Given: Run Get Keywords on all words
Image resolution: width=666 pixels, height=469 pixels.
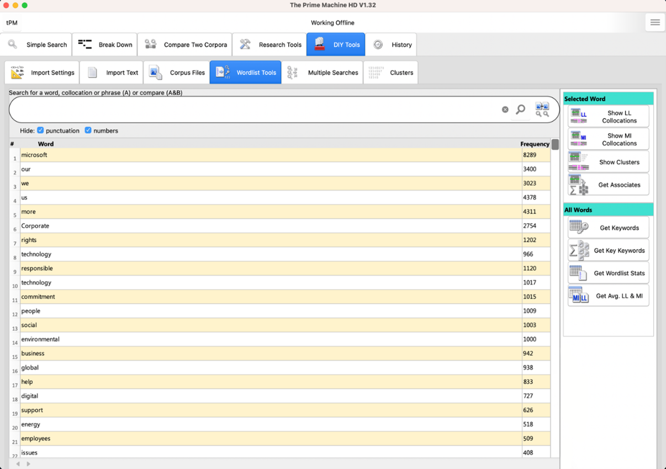Looking at the screenshot, I should tap(608, 228).
